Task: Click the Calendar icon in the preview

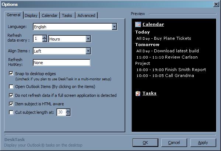Action: pyautogui.click(x=138, y=24)
